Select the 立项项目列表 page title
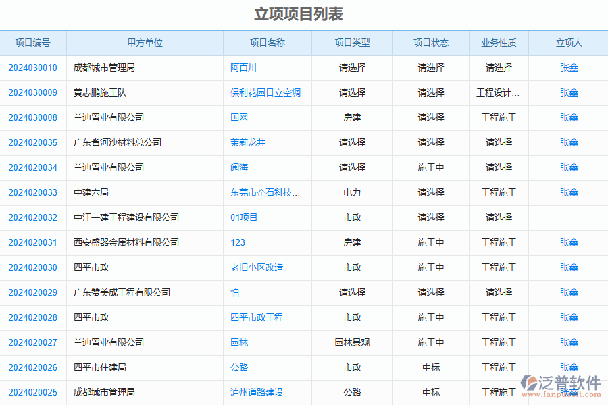Screen dimensions: 608x405 tap(299, 15)
